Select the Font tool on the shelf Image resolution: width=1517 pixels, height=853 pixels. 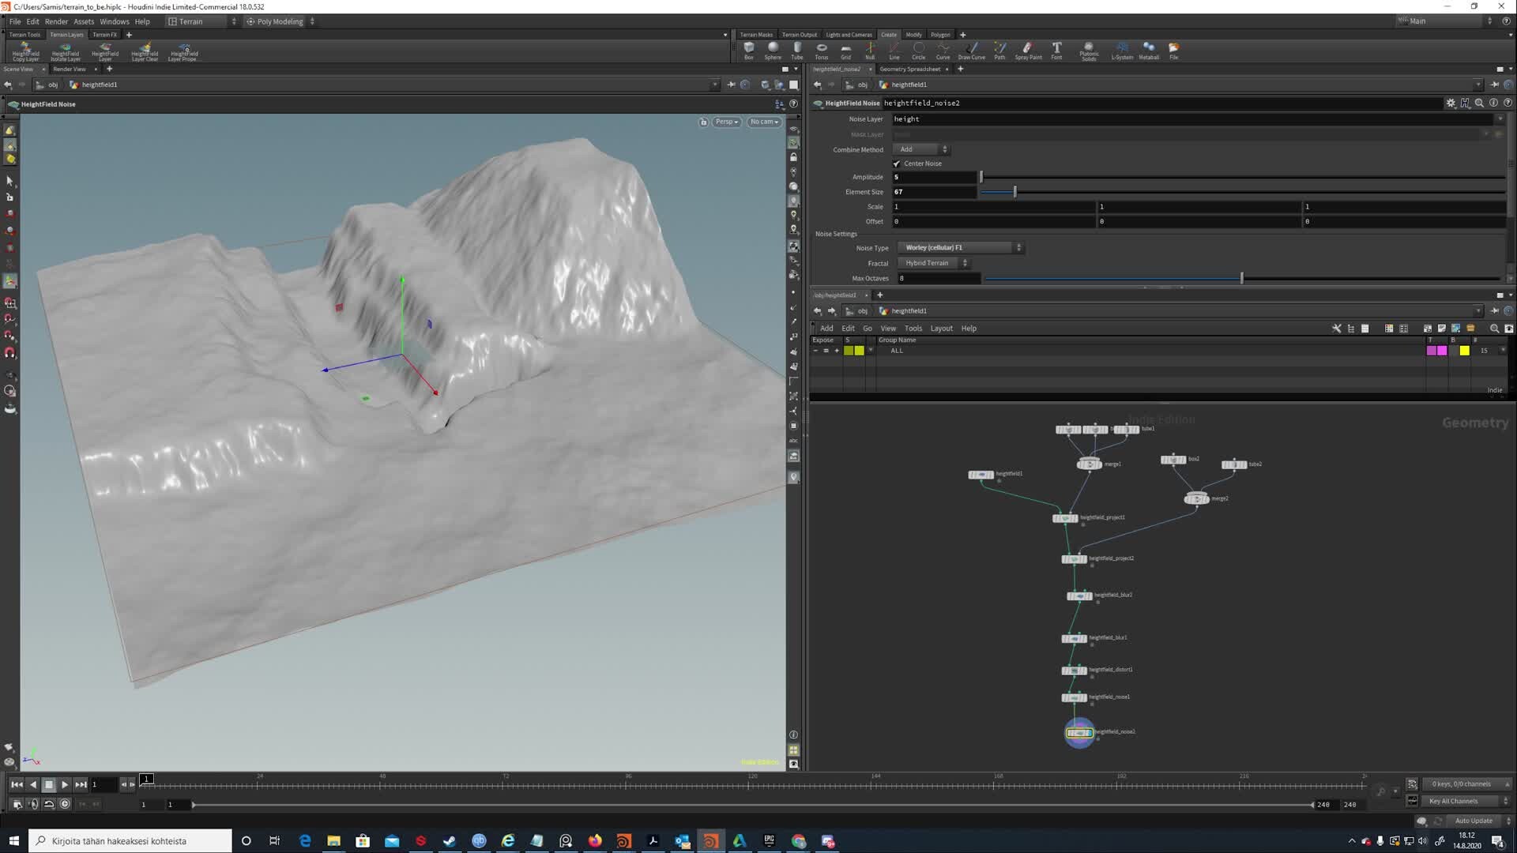[x=1056, y=51]
